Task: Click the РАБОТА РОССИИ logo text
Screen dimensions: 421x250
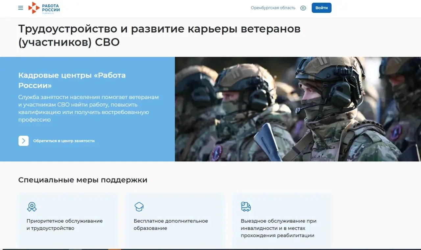Action: click(x=51, y=8)
